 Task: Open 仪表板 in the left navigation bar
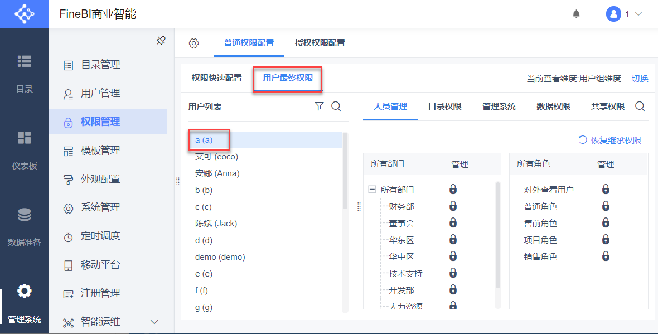[25, 149]
